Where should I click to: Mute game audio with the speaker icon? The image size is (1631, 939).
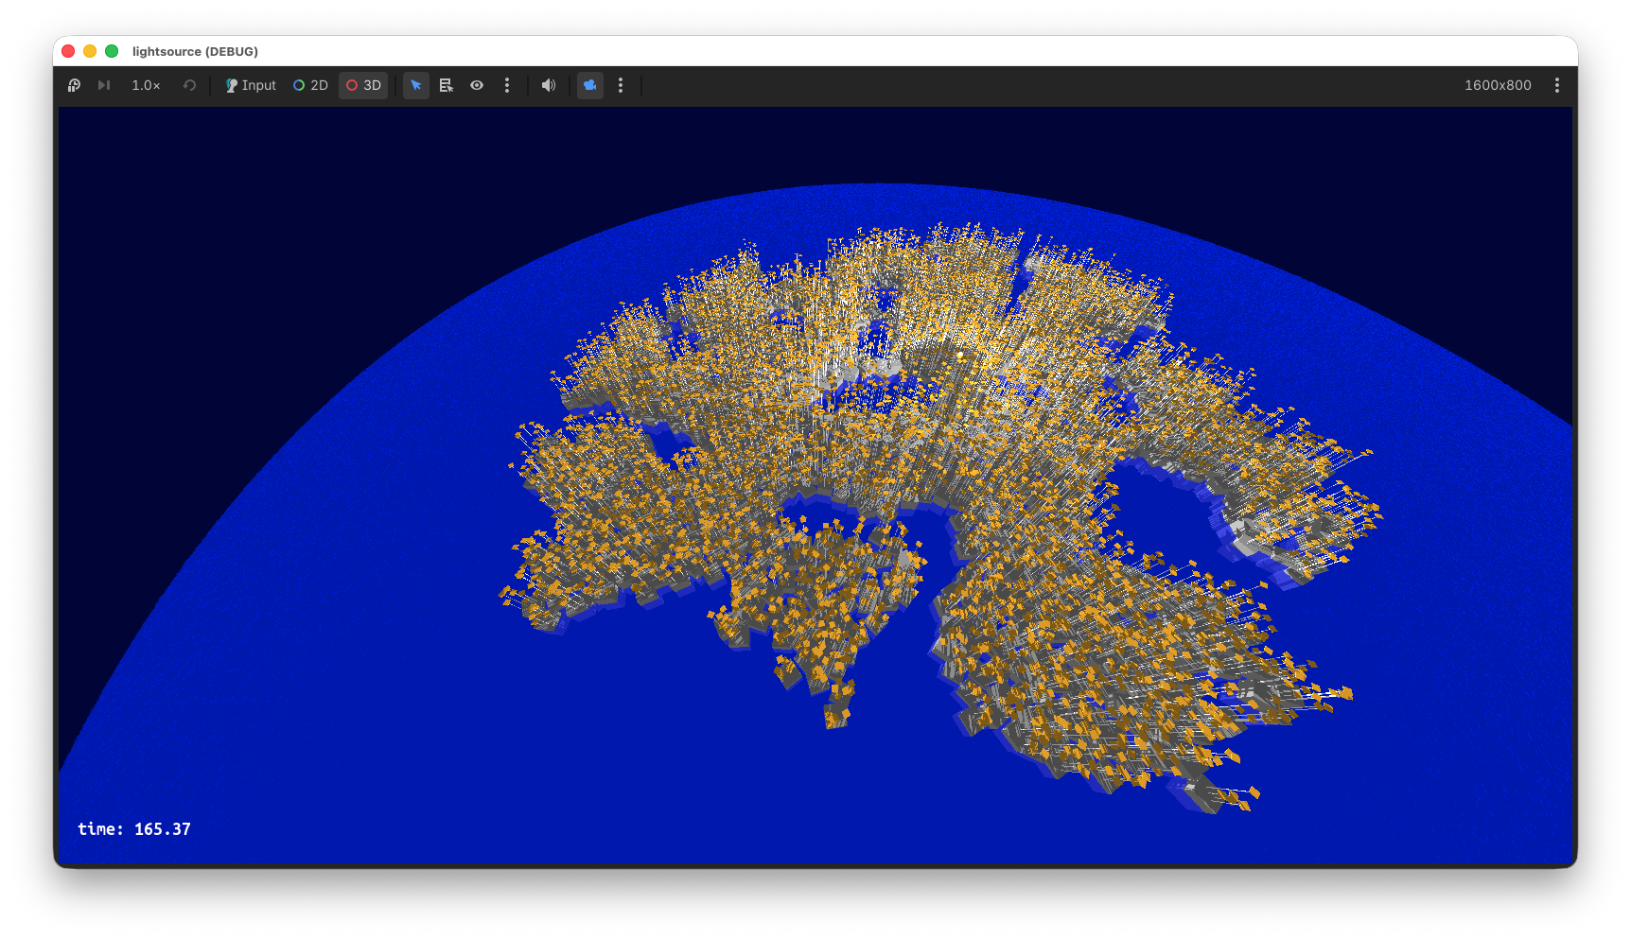coord(549,85)
